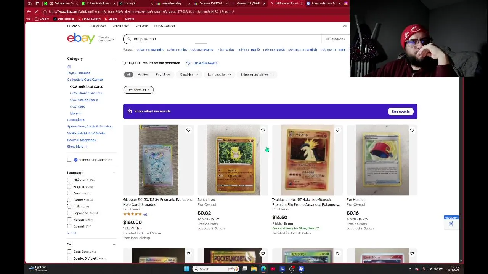Check the English language filter
The height and width of the screenshot is (274, 488).
pos(69,187)
